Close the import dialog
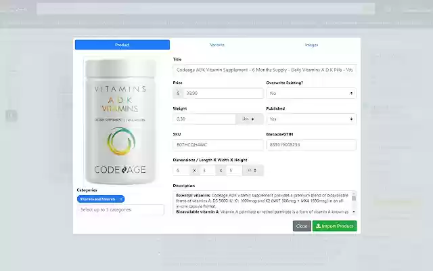433x271 pixels. [x=302, y=226]
